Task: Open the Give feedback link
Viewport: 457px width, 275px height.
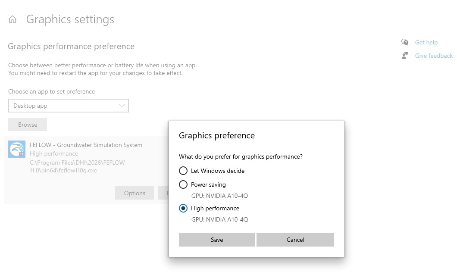Action: [x=434, y=56]
